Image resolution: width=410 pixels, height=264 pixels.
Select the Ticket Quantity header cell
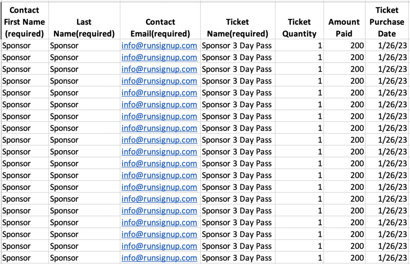(299, 21)
